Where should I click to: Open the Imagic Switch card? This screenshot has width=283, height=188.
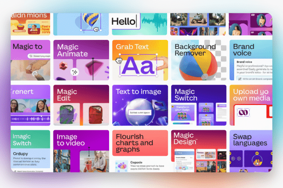click(x=30, y=151)
